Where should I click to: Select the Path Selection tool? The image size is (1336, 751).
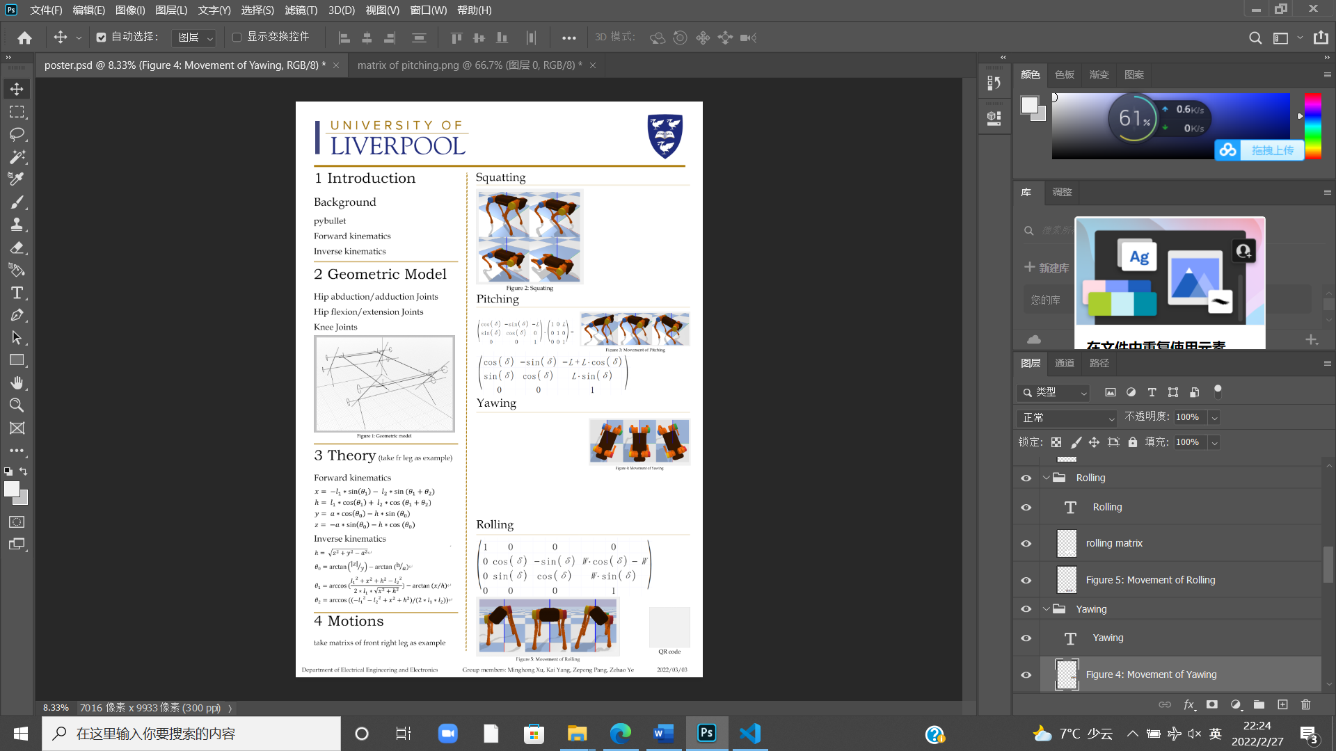pyautogui.click(x=17, y=338)
